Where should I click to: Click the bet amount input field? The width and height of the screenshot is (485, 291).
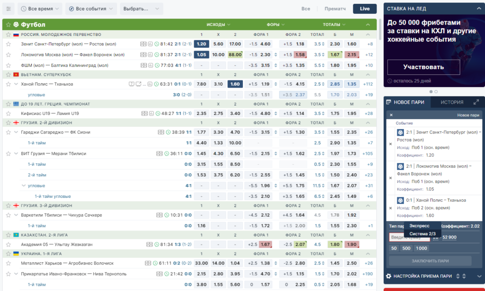pyautogui.click(x=409, y=237)
